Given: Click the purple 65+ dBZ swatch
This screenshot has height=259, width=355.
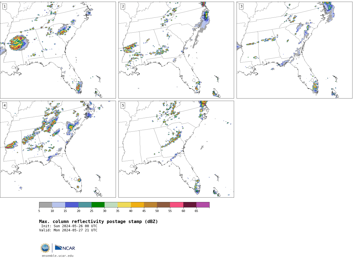Looking at the screenshot, I should point(203,205).
